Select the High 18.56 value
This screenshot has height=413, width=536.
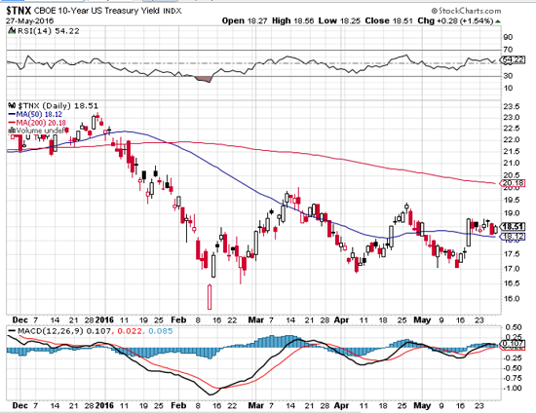293,20
